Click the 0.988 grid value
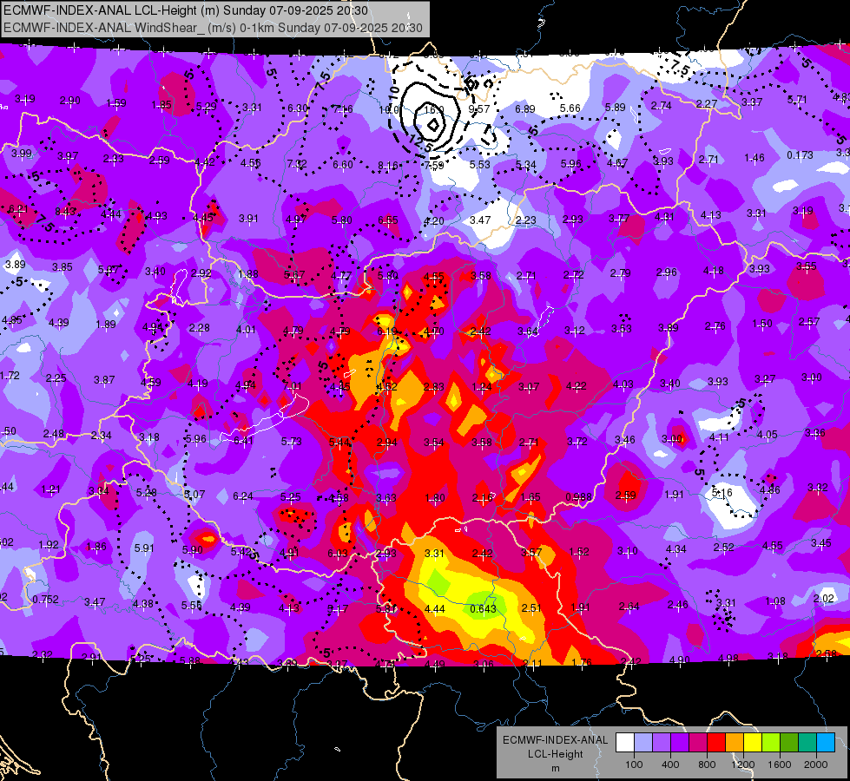Screen dimensions: 850x781 [579, 497]
